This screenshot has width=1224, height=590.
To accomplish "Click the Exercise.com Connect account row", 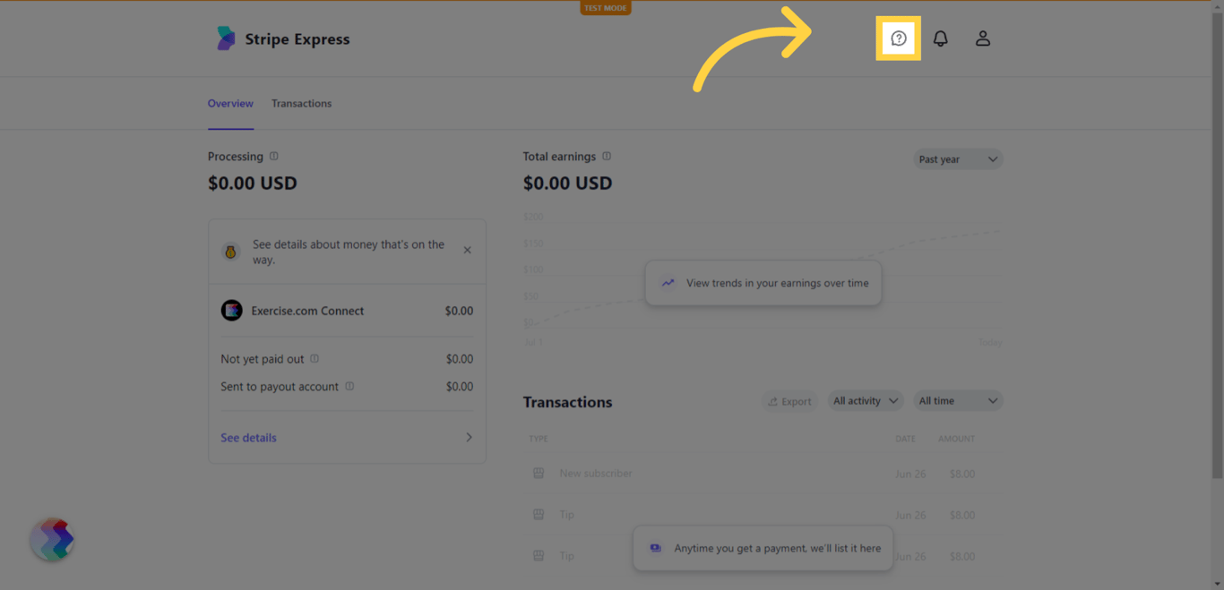I will click(x=347, y=311).
